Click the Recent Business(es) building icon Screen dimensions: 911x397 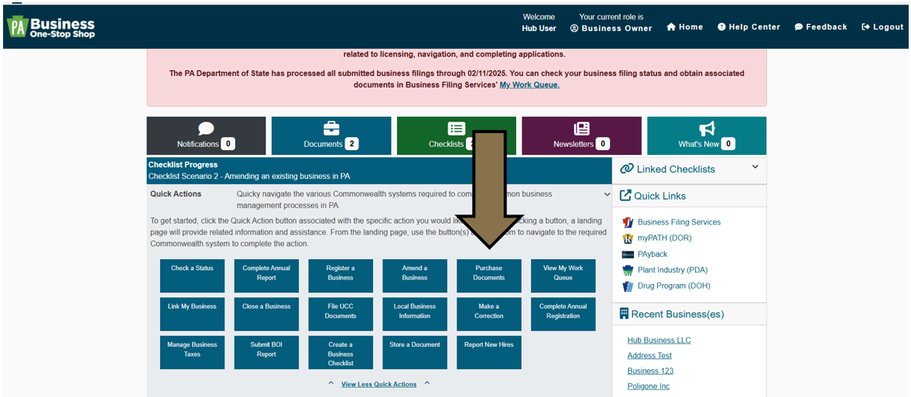point(624,314)
